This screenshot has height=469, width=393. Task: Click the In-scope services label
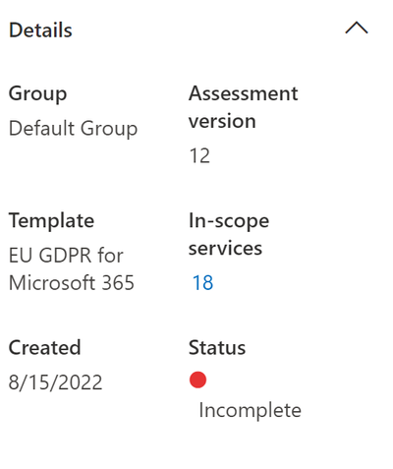click(229, 234)
